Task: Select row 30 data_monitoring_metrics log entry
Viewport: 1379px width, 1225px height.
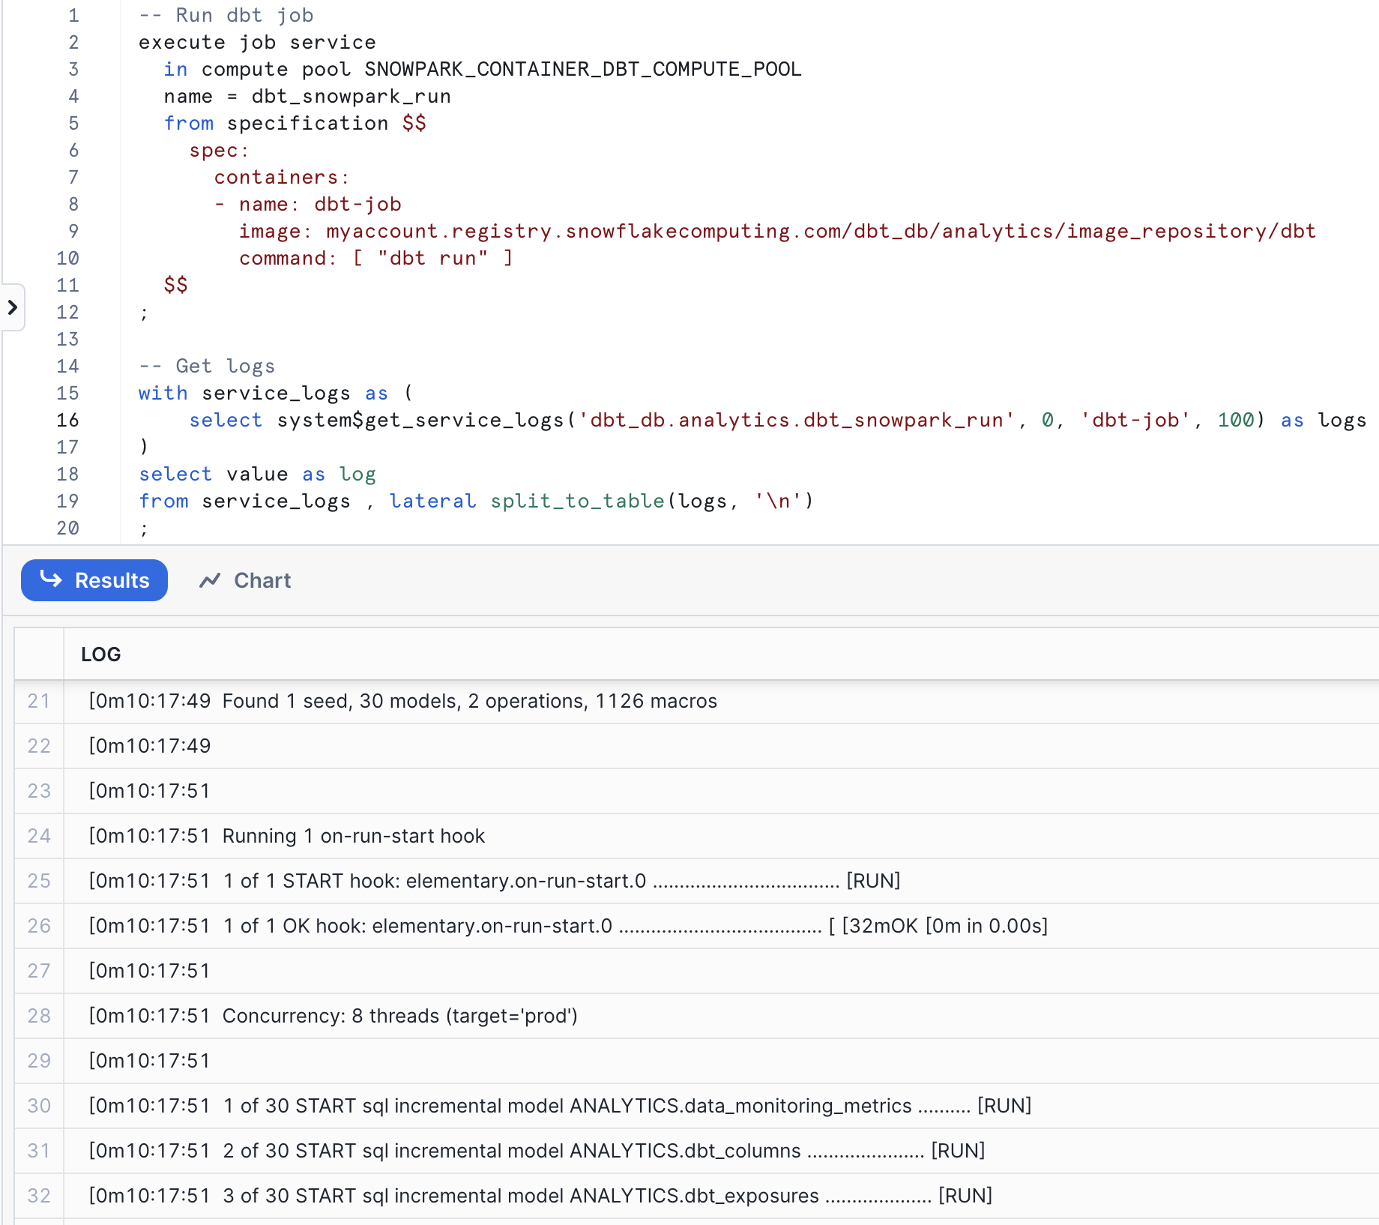Action: (697, 1106)
